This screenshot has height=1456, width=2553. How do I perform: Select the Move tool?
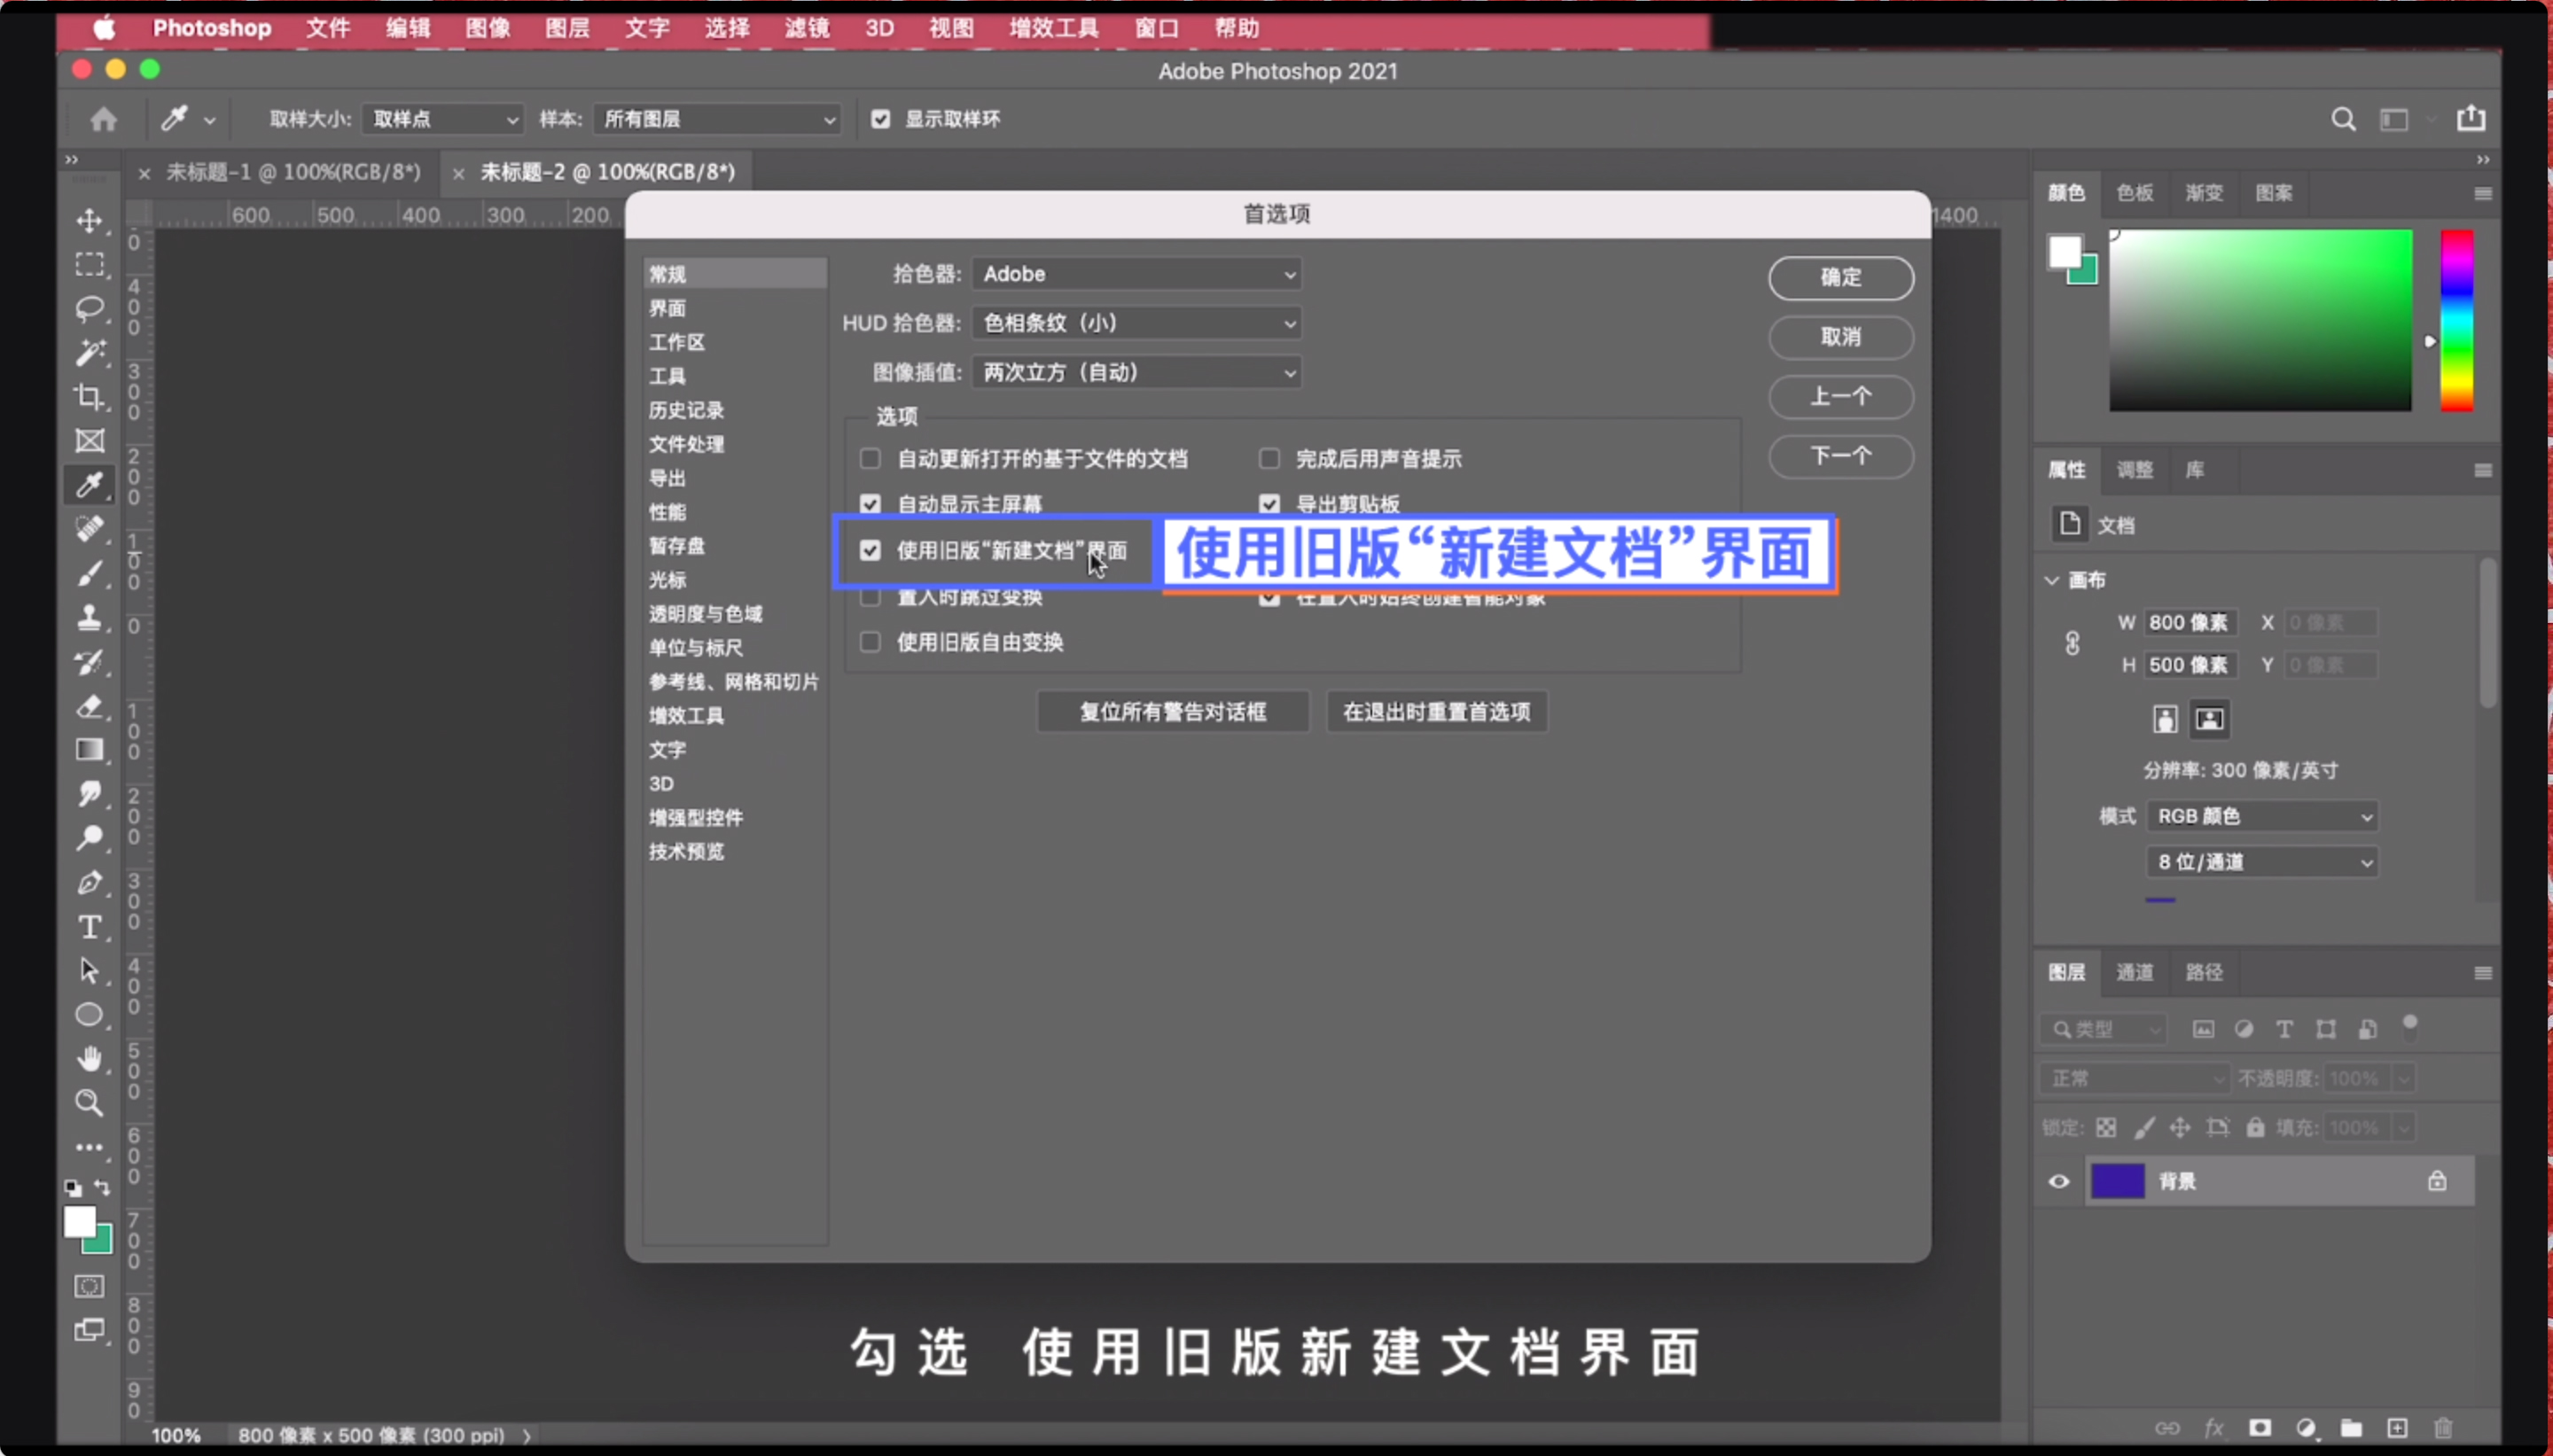(90, 222)
